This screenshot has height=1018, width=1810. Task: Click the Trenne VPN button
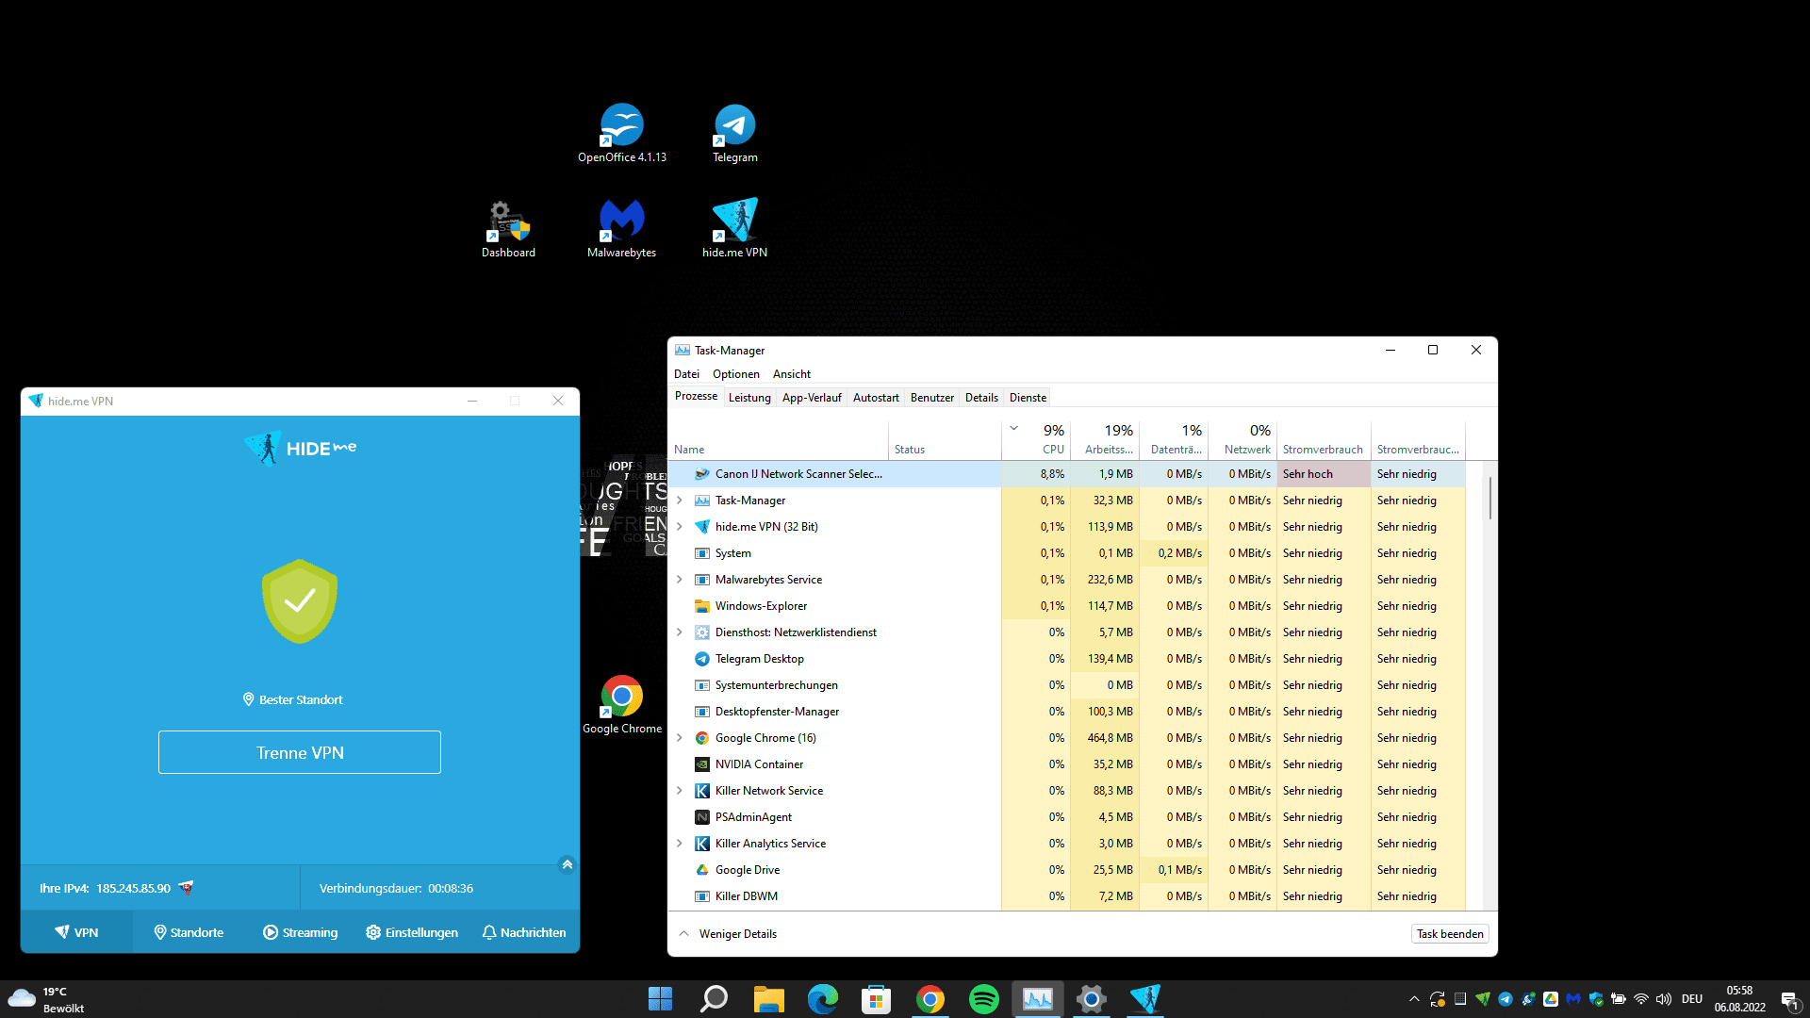point(300,752)
